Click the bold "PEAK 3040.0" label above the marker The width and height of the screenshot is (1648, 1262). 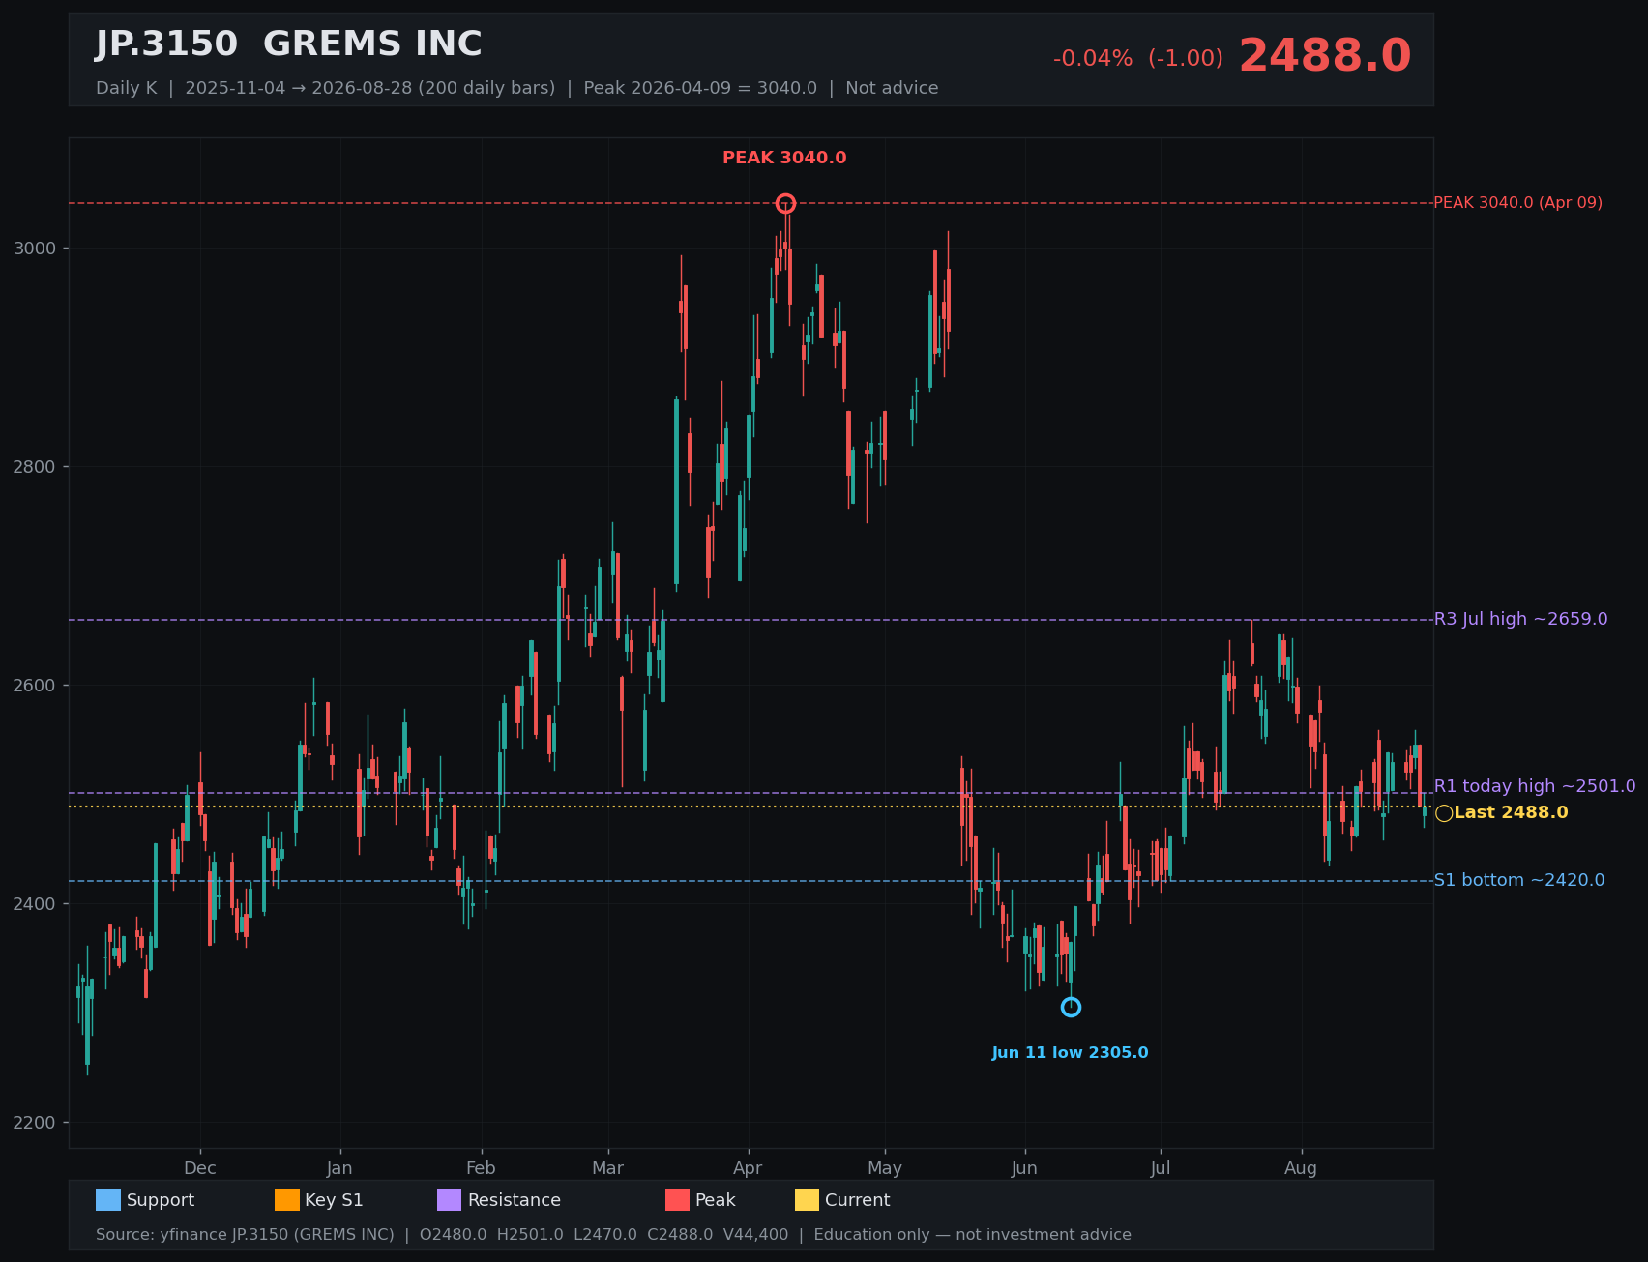[784, 158]
